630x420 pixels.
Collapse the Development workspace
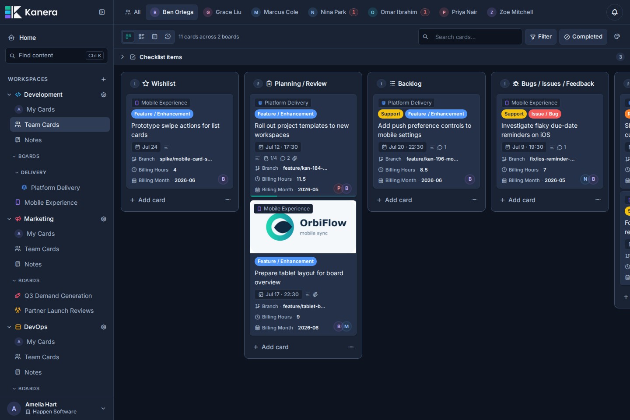tap(9, 94)
